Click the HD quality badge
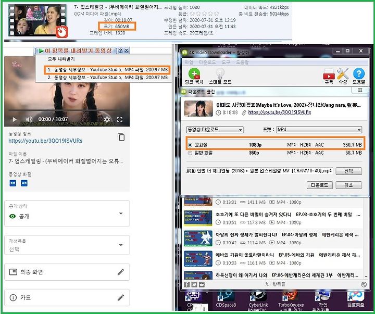This screenshot has width=375, height=314. coord(24,183)
